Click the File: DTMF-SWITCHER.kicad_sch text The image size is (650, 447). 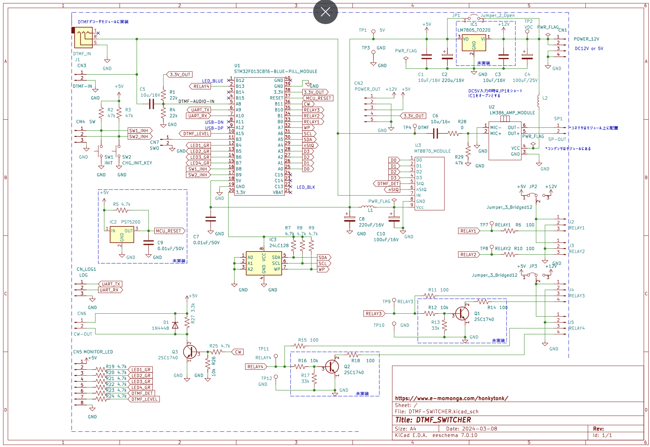(436, 412)
